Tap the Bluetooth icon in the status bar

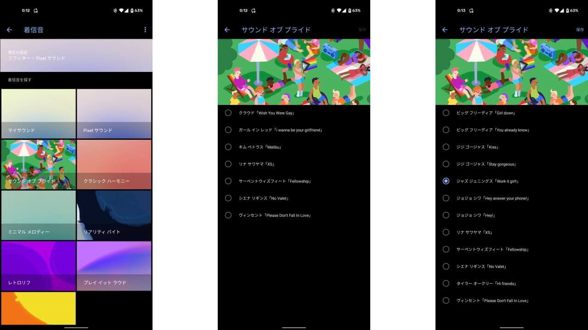click(x=115, y=10)
